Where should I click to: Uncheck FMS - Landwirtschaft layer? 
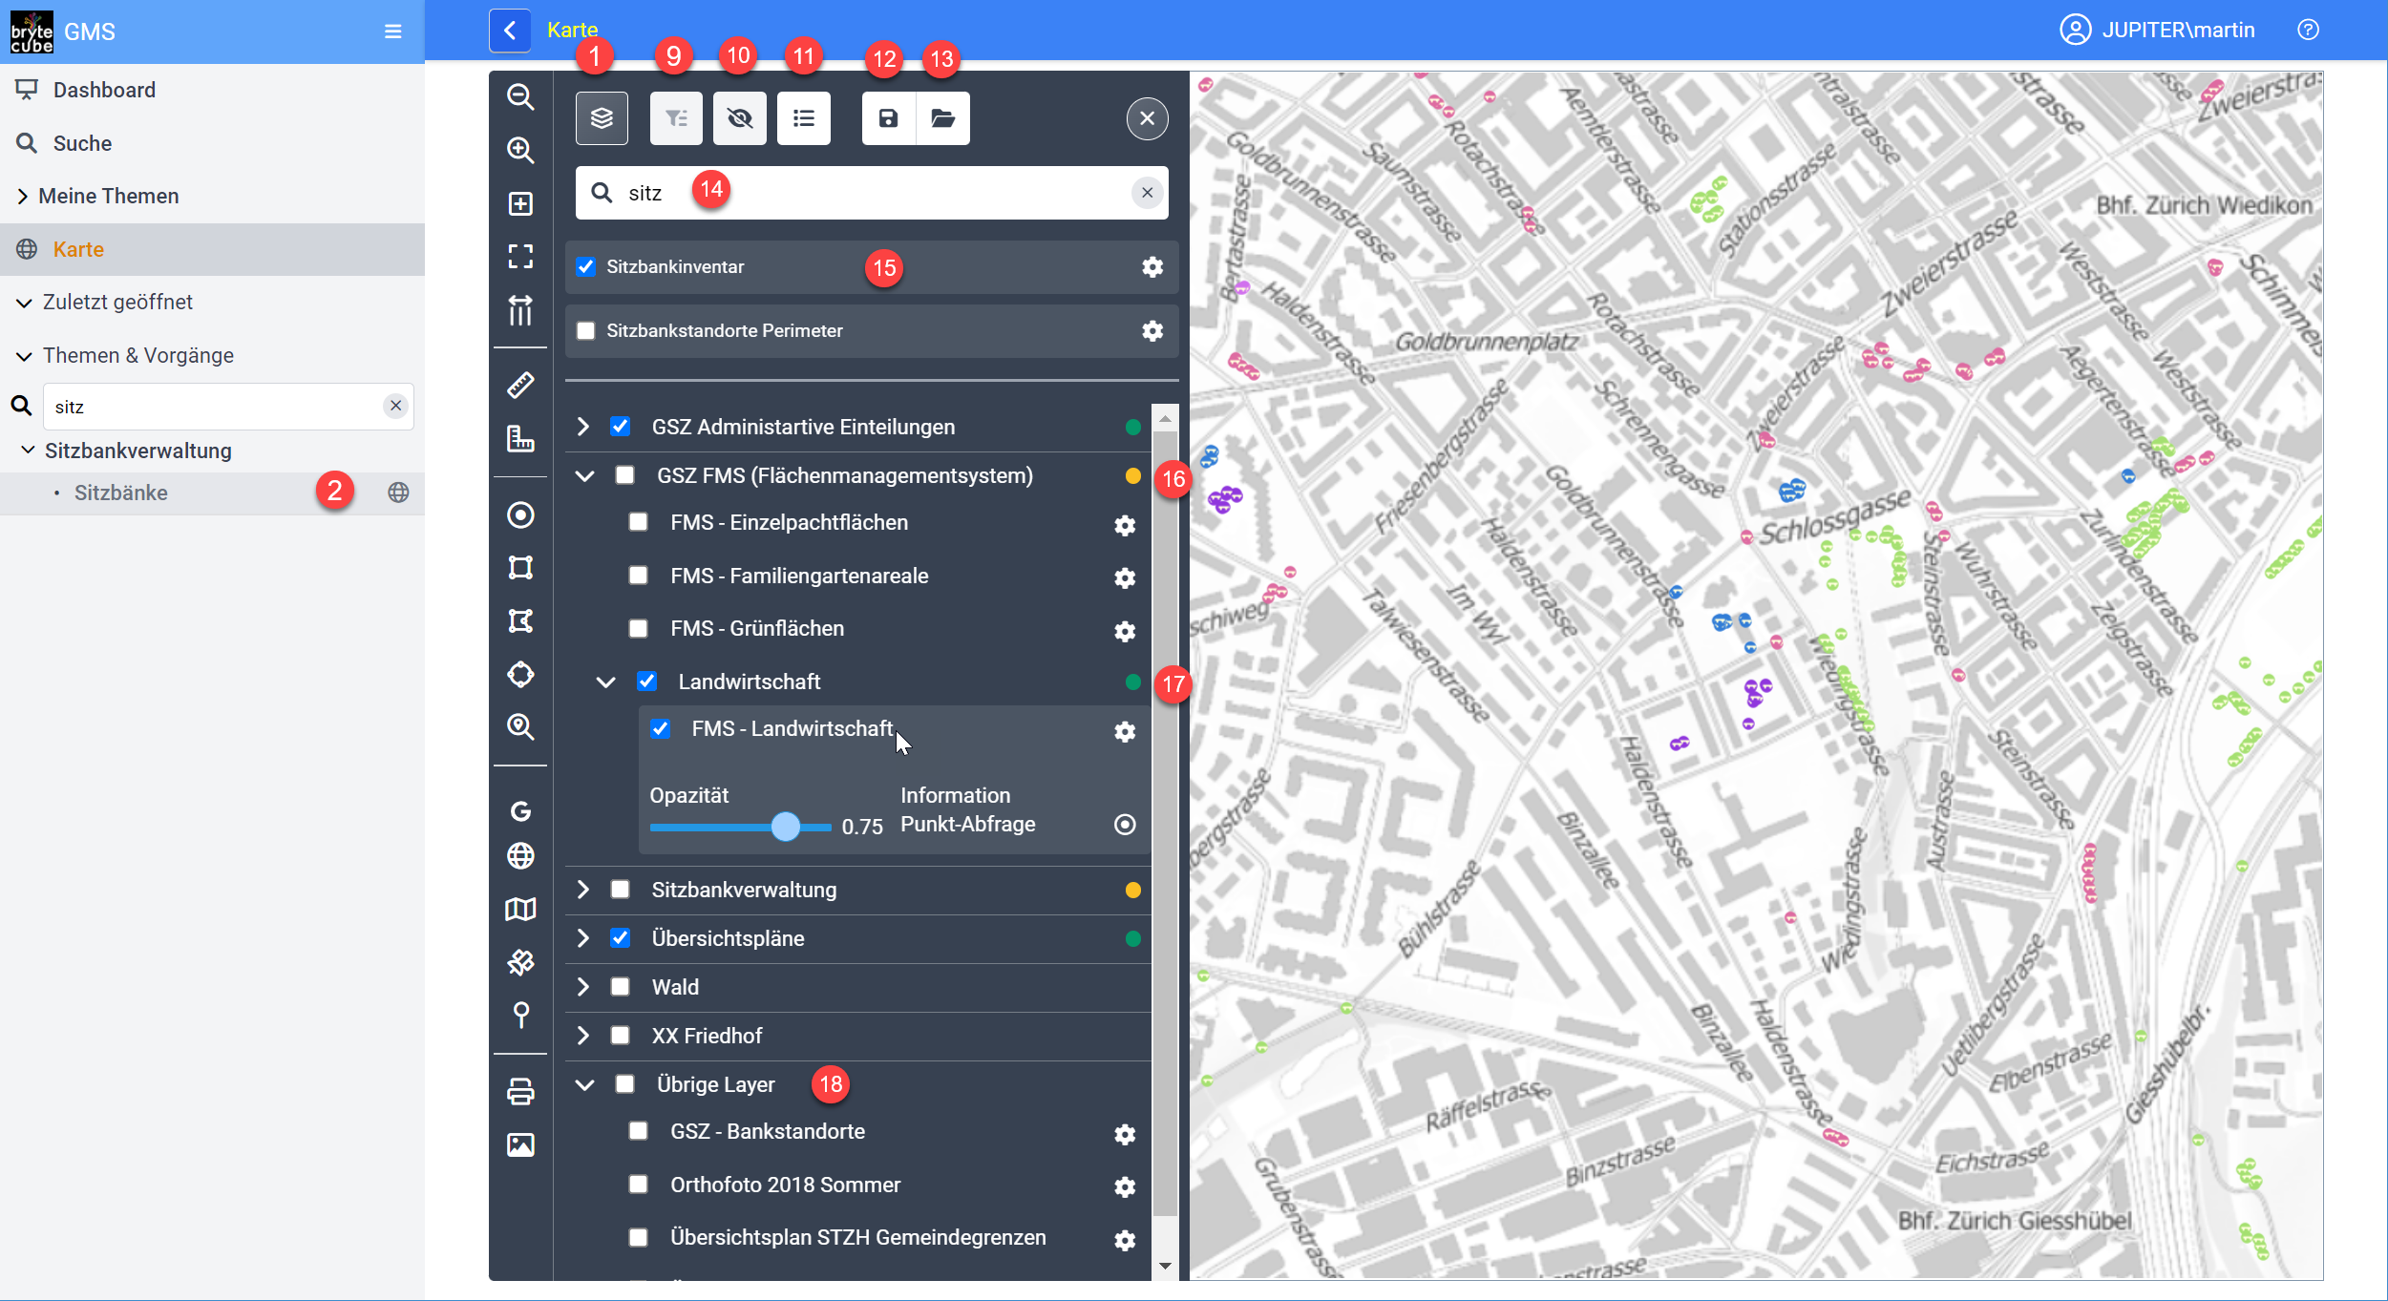click(x=660, y=728)
